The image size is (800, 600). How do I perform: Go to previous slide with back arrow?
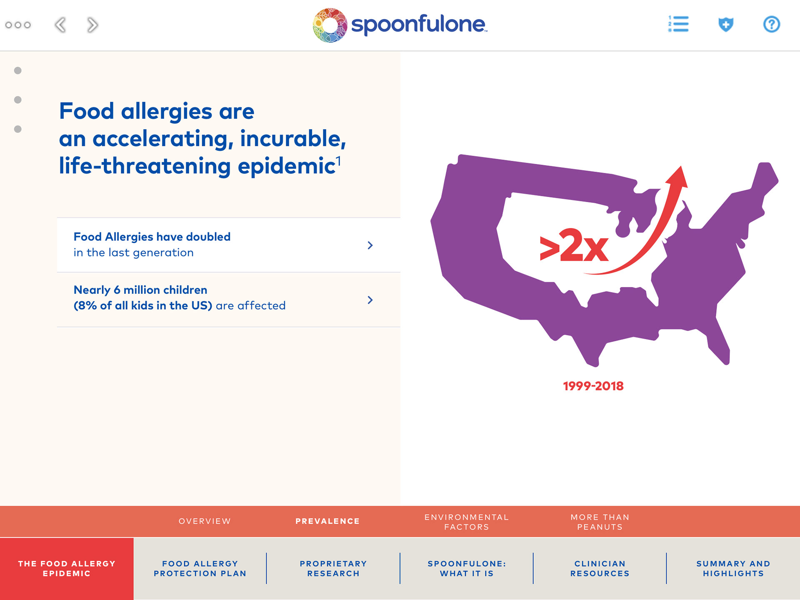(x=60, y=25)
